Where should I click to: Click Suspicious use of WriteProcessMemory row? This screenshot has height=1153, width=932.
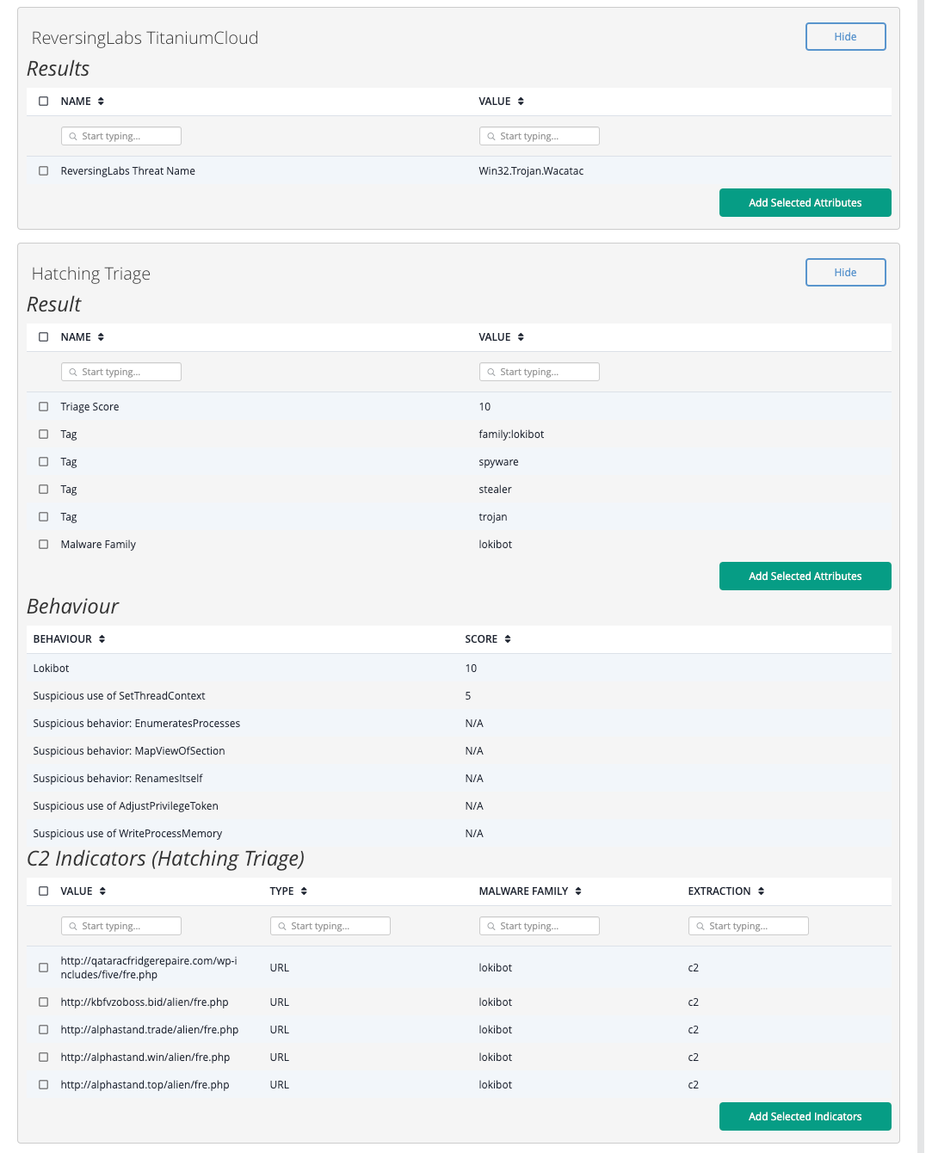click(459, 834)
